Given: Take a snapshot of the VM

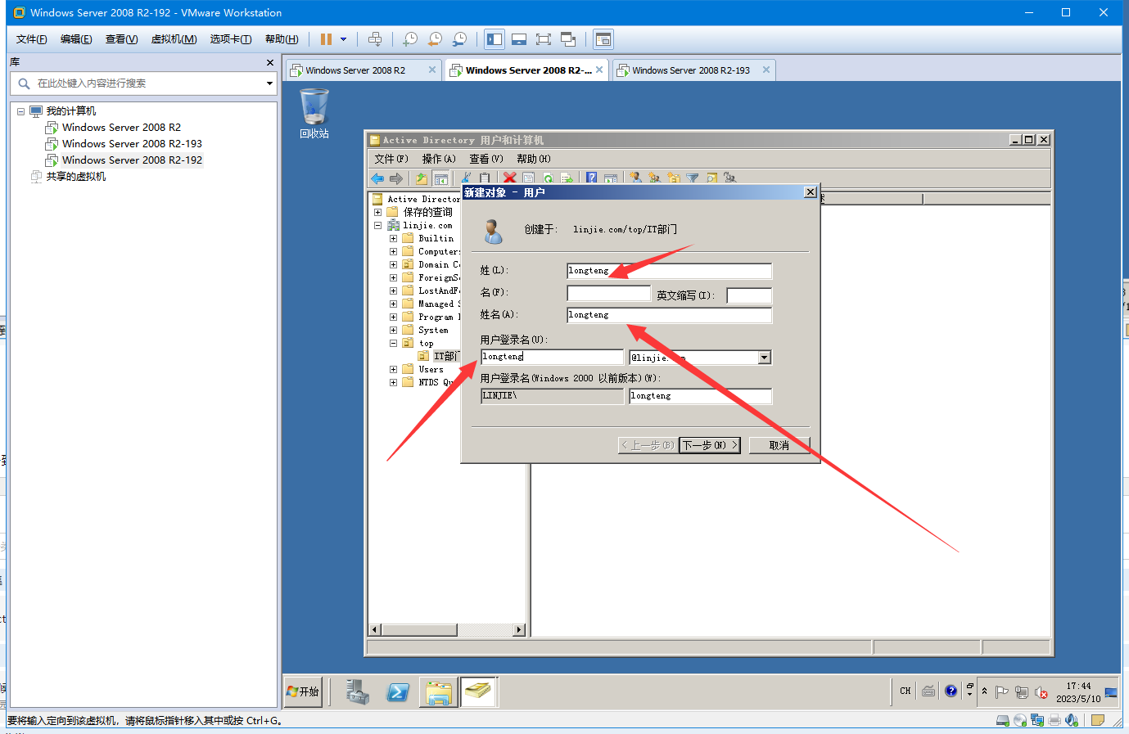Looking at the screenshot, I should pos(410,39).
